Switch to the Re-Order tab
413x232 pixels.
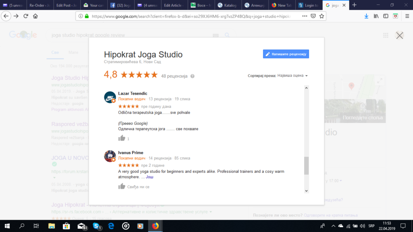tap(40, 5)
